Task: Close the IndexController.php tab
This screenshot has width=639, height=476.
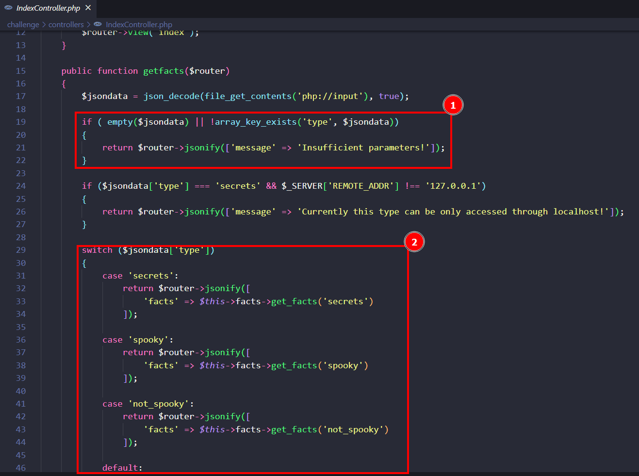Action: click(88, 8)
